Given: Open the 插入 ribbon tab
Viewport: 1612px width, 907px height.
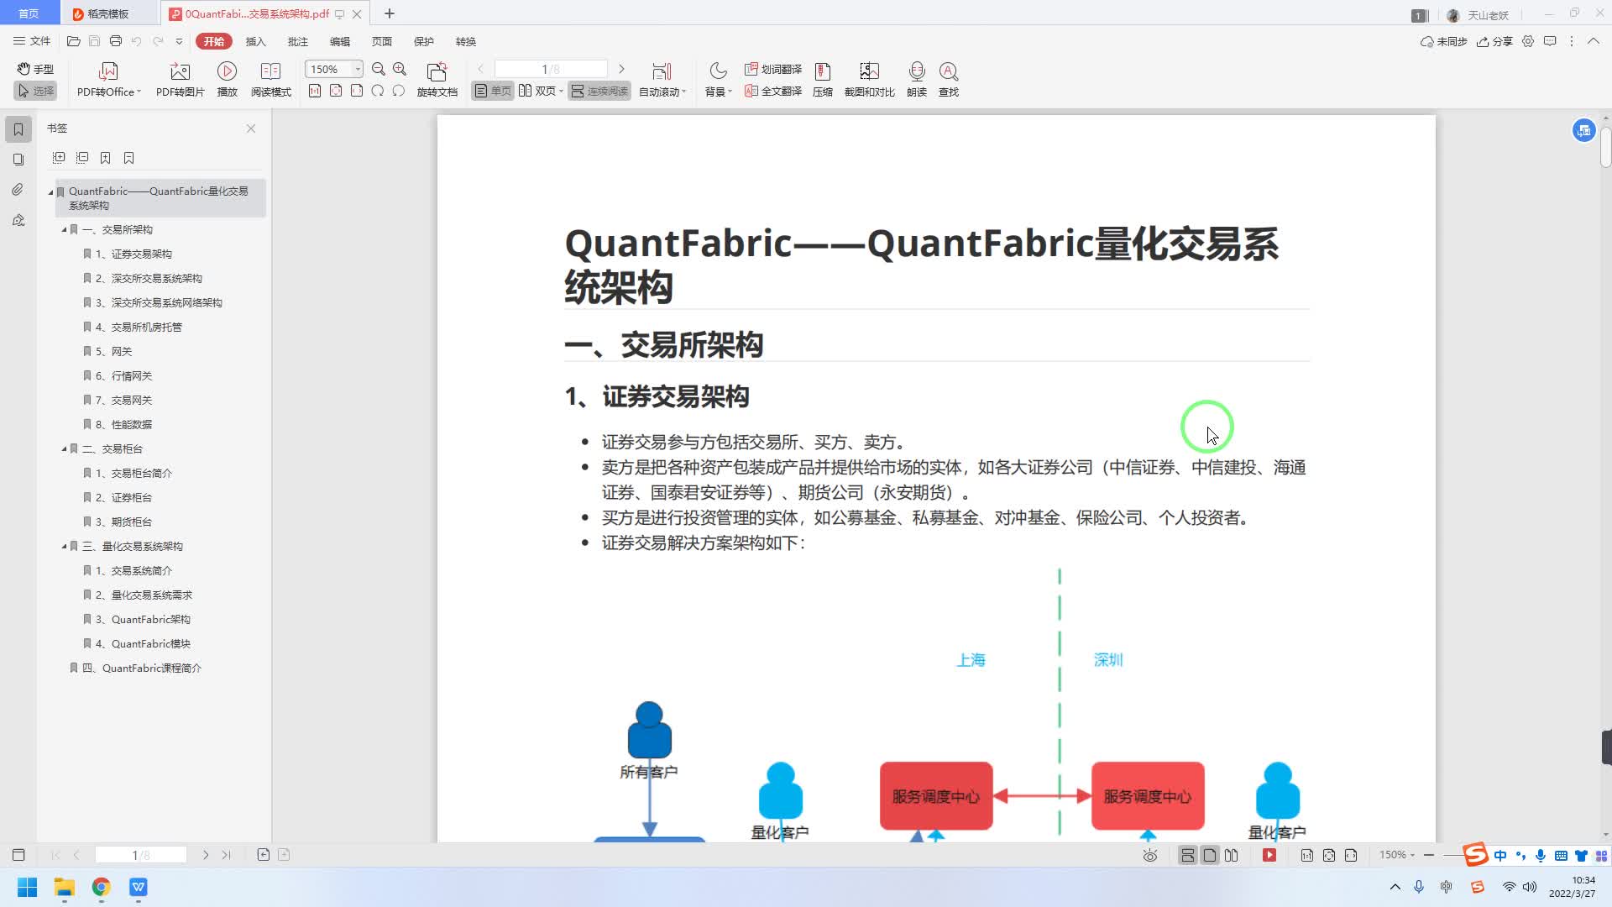Looking at the screenshot, I should pyautogui.click(x=255, y=41).
